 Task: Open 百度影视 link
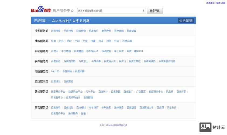68,82
